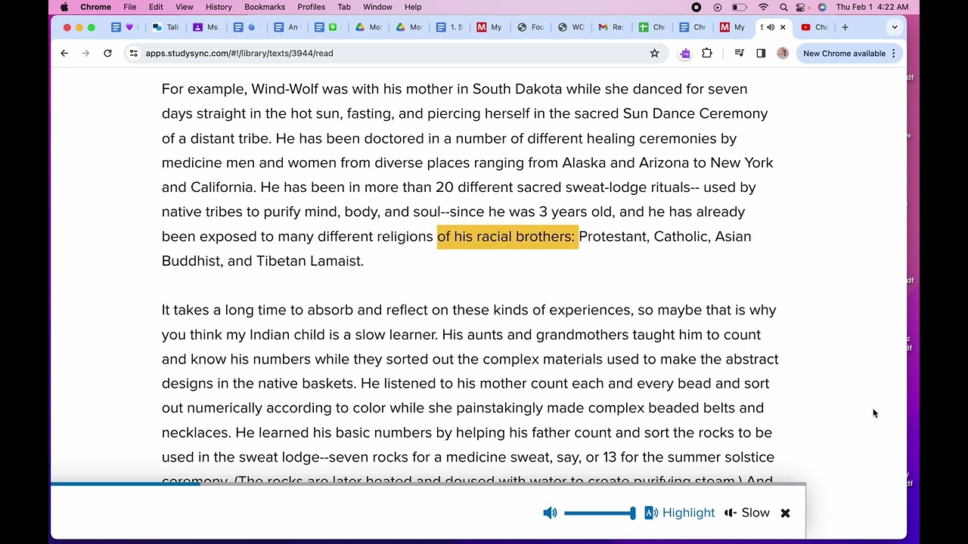Click the audio progress bar
968x544 pixels.
[428, 484]
